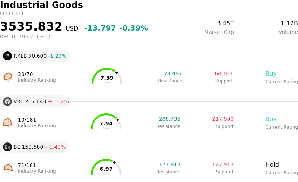The width and height of the screenshot is (298, 182).
Task: Open the BE industry ranking radar icon
Action: click(x=8, y=168)
